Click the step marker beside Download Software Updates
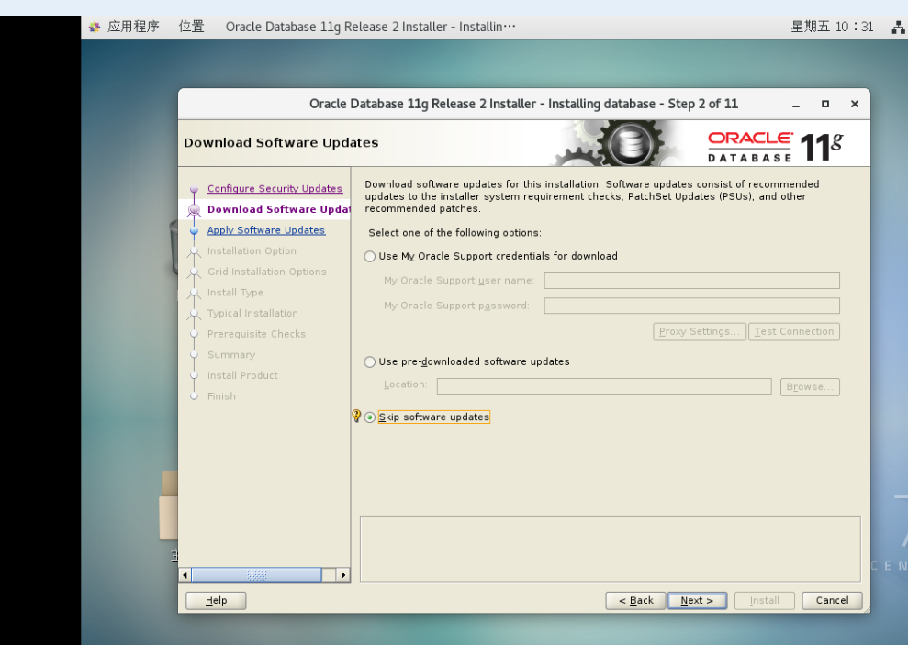The image size is (908, 645). click(x=194, y=209)
